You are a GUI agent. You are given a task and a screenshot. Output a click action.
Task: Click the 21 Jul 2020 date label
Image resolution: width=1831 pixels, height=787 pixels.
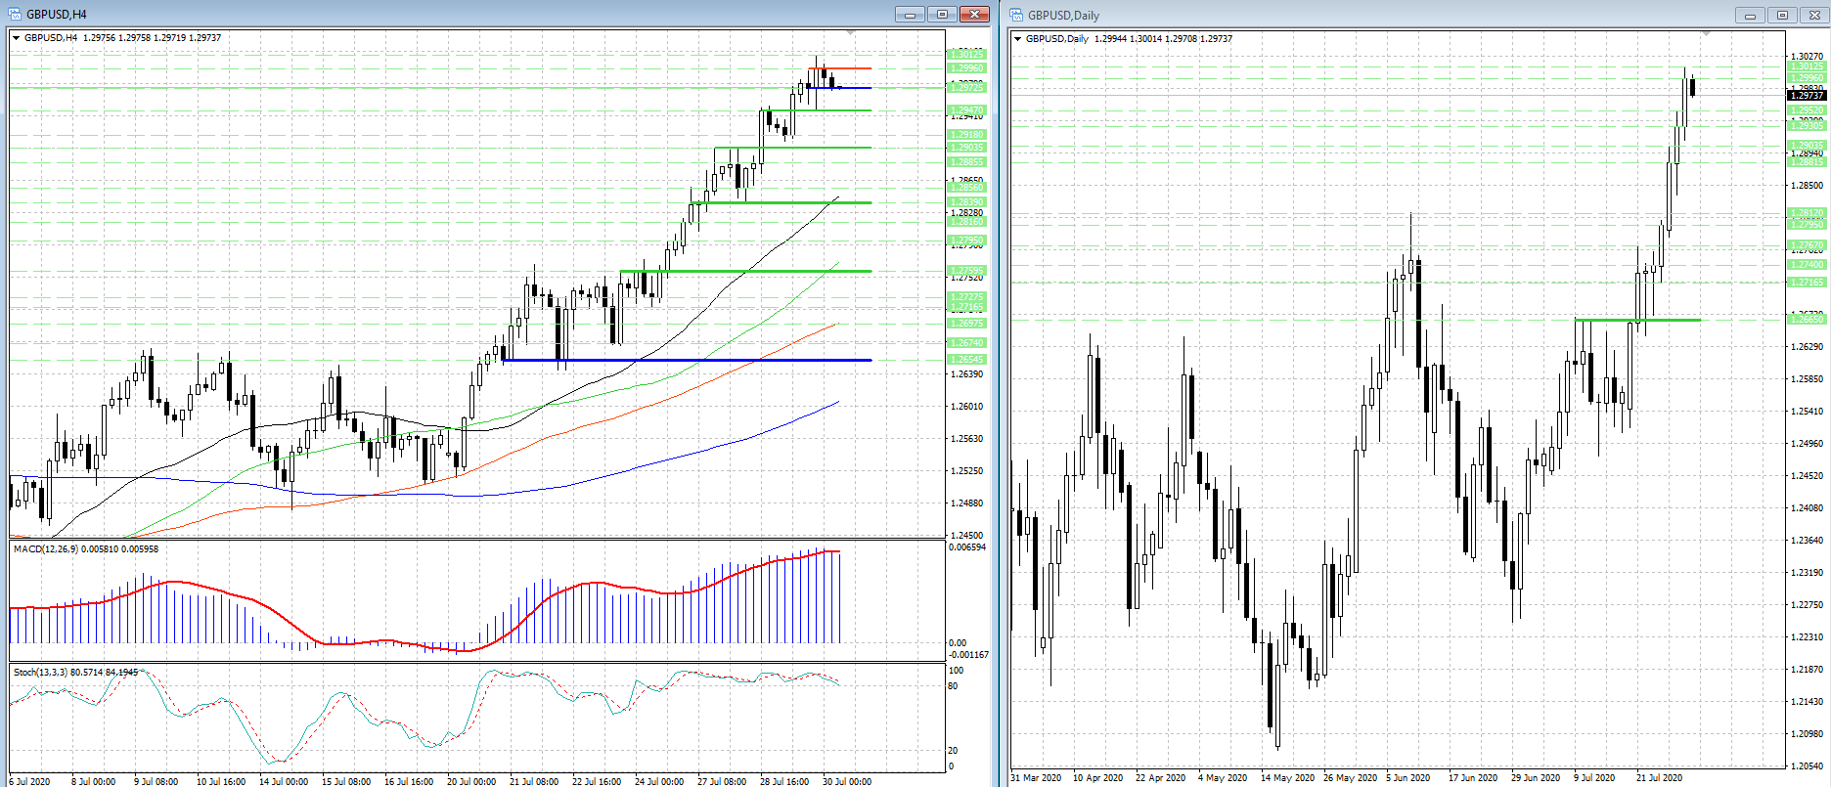tap(1659, 778)
